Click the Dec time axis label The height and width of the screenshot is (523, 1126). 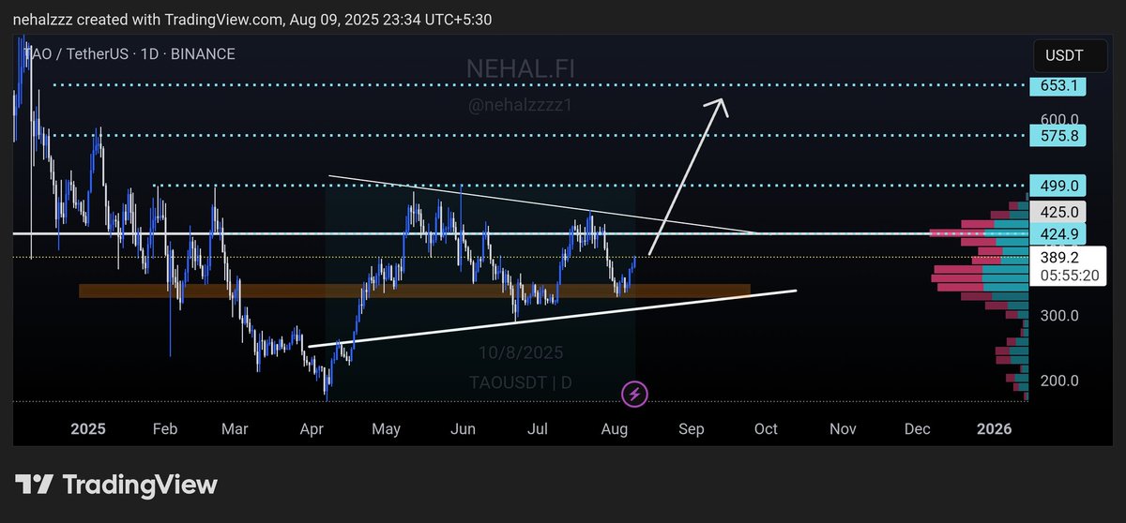(x=917, y=429)
